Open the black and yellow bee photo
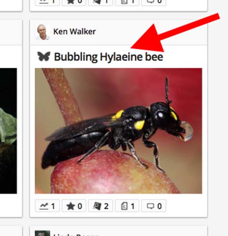 tap(118, 131)
